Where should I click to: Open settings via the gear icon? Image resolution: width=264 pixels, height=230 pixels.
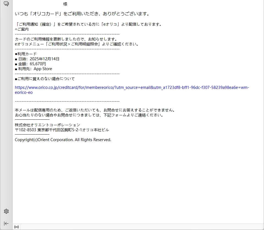tap(6, 211)
